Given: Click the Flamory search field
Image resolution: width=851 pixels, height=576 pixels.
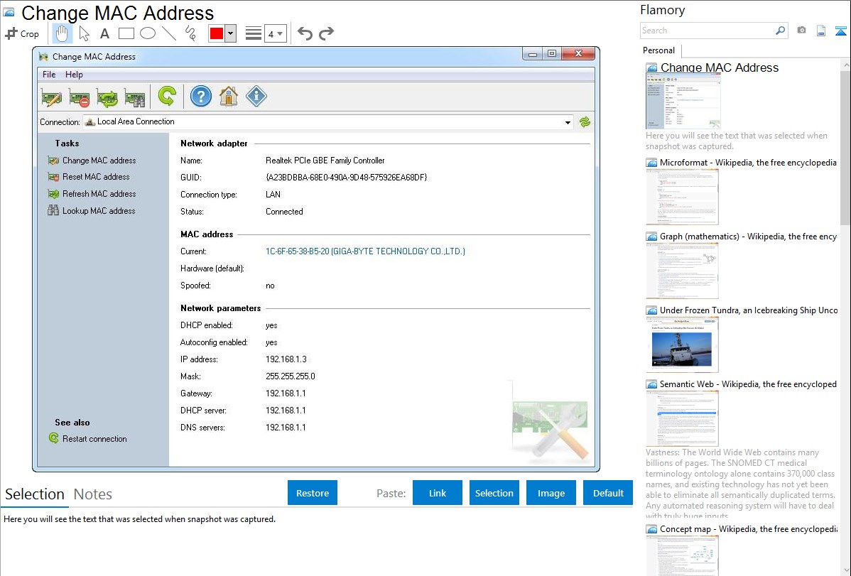Looking at the screenshot, I should [707, 31].
